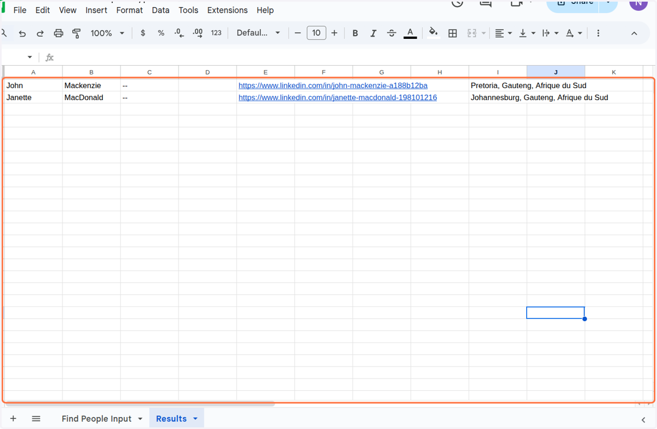Viewport: 657px width, 429px height.
Task: Show the all sheets list
Action: click(36, 419)
